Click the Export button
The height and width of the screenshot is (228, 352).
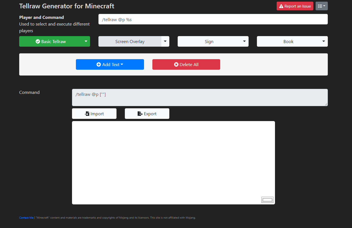147,114
